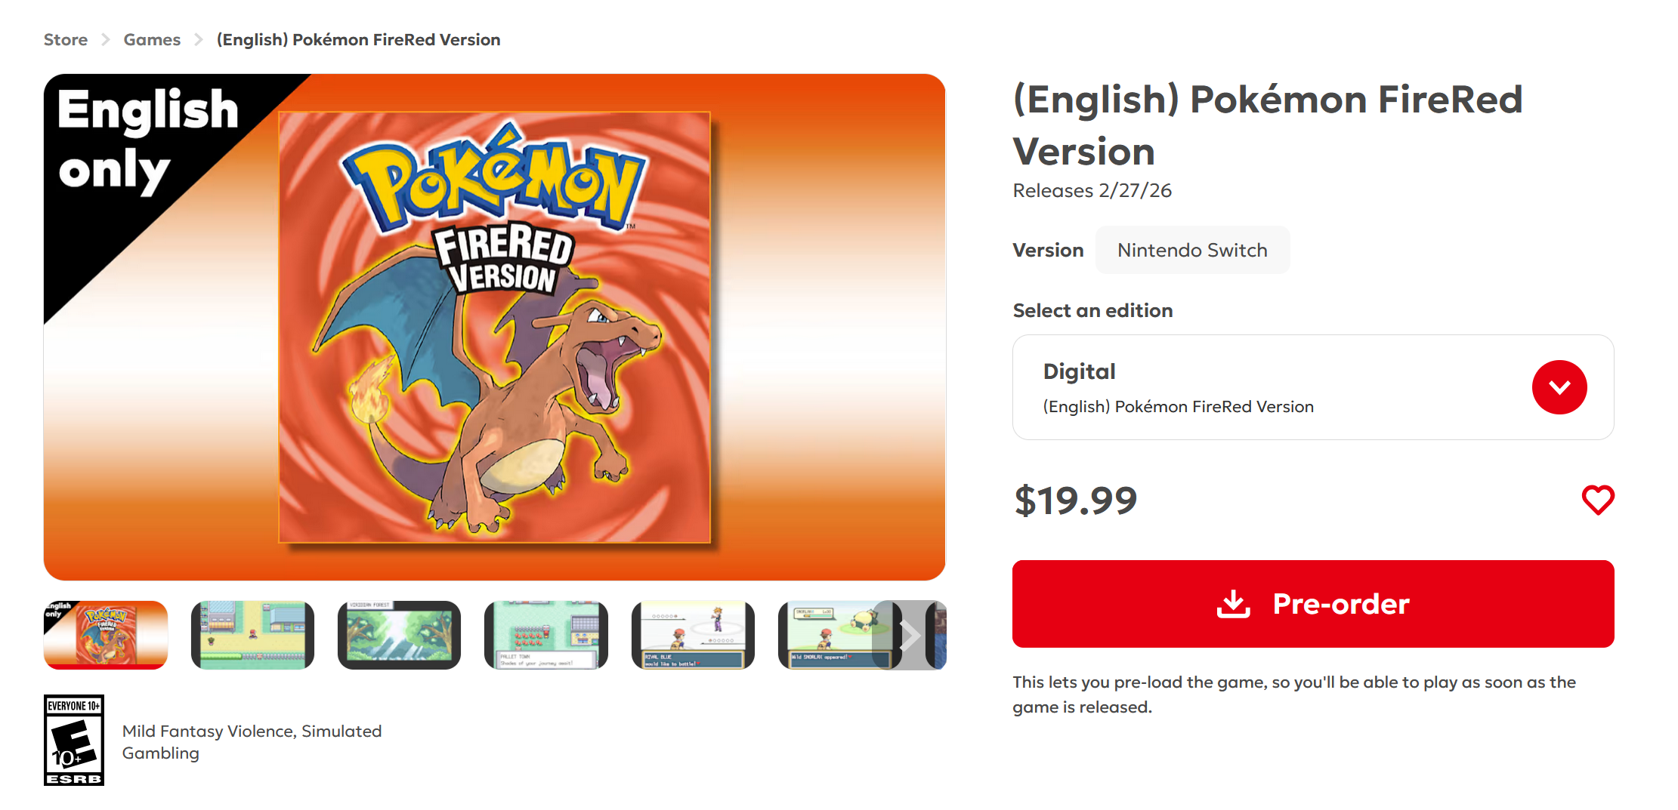Add game to wishlist with heart icon
The width and height of the screenshot is (1678, 810).
click(1597, 500)
